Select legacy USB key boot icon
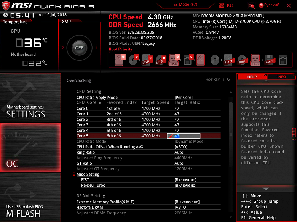The width and height of the screenshot is (297, 222). tap(255, 60)
